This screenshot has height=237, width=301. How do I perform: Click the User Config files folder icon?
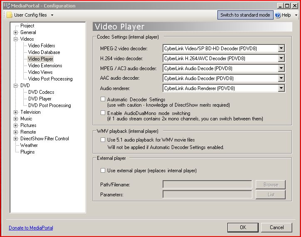(9, 15)
